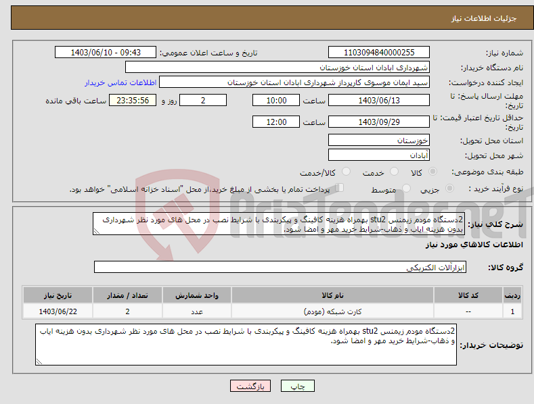Click the need date cell 1403/06/22
The height and width of the screenshot is (404, 534).
pyautogui.click(x=58, y=311)
